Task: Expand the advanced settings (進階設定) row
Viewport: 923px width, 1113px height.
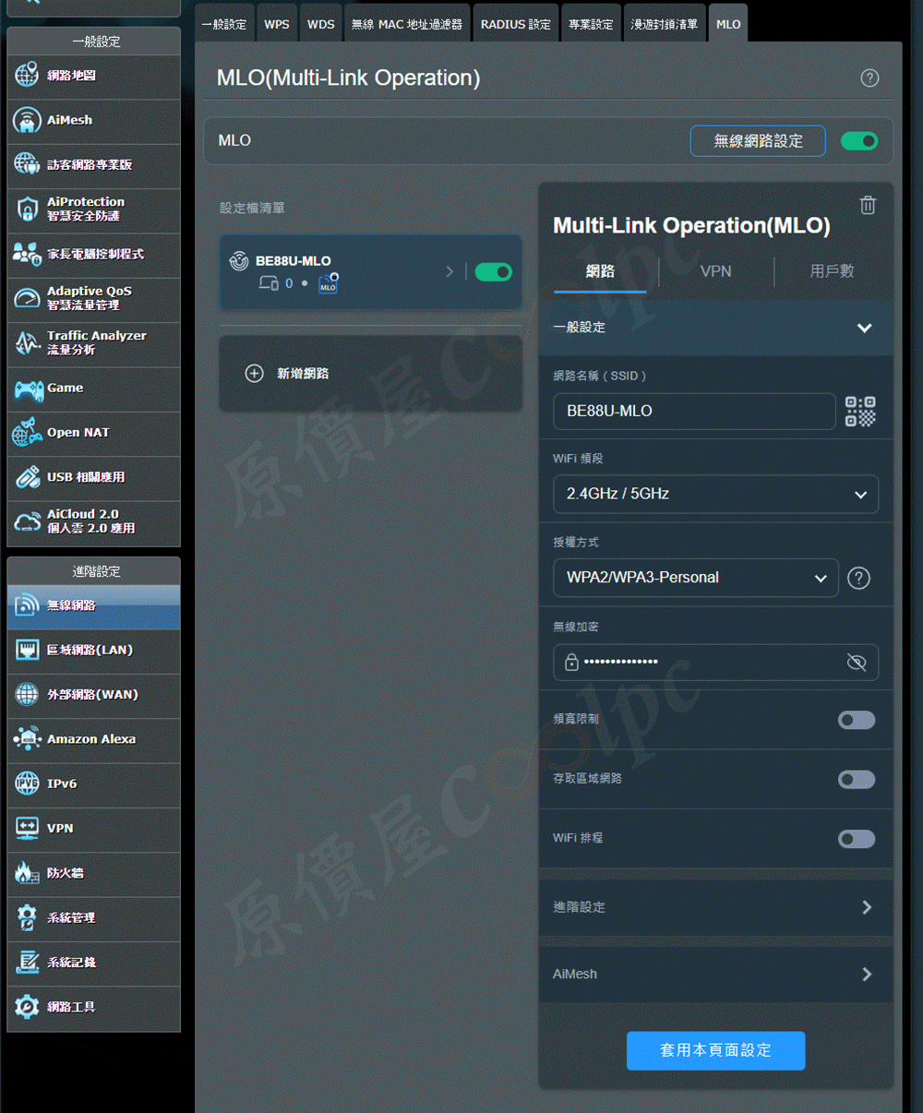Action: click(x=715, y=907)
